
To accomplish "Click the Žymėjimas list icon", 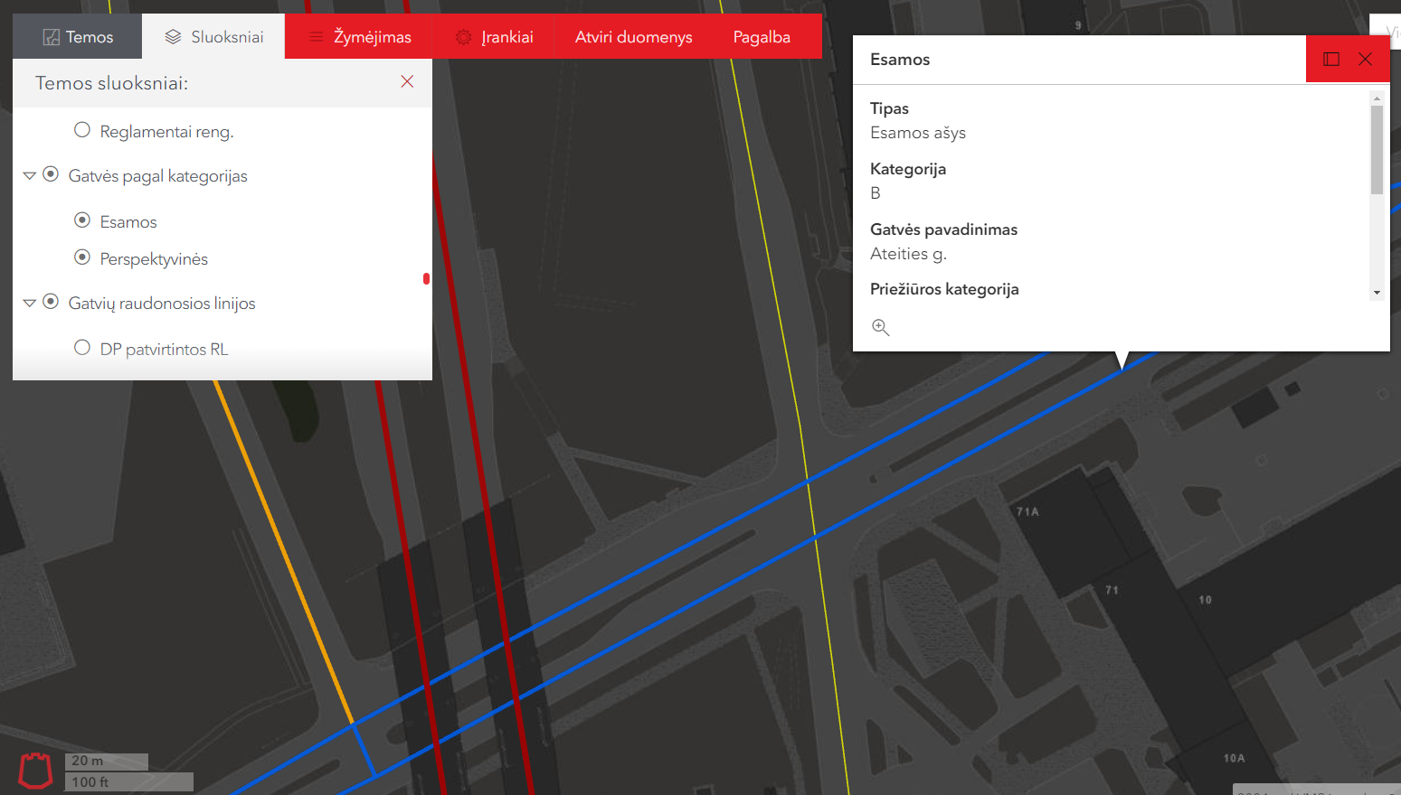I will (x=316, y=37).
